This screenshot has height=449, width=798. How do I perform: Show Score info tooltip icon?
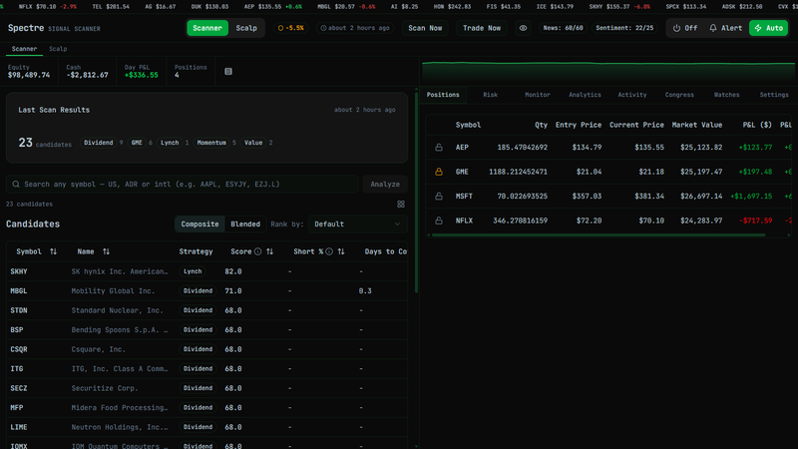coord(258,251)
